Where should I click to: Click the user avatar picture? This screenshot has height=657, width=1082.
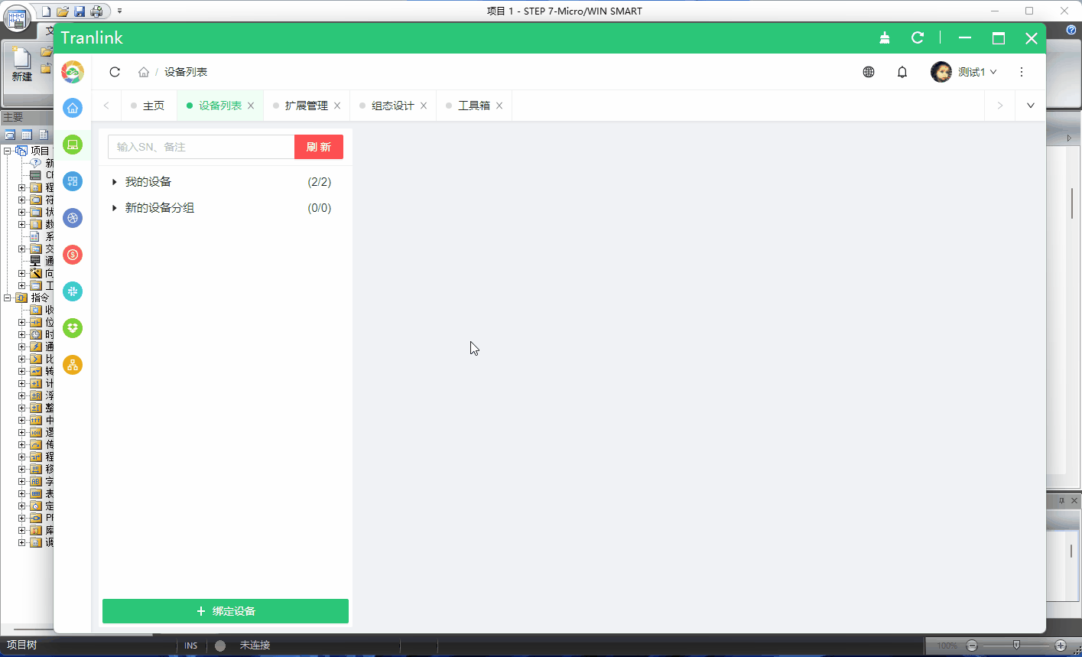[941, 72]
